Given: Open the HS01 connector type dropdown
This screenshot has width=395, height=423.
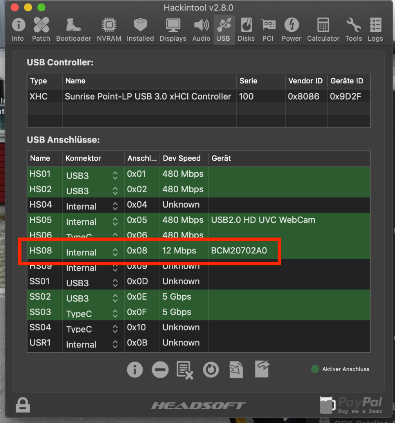Looking at the screenshot, I should (x=115, y=175).
